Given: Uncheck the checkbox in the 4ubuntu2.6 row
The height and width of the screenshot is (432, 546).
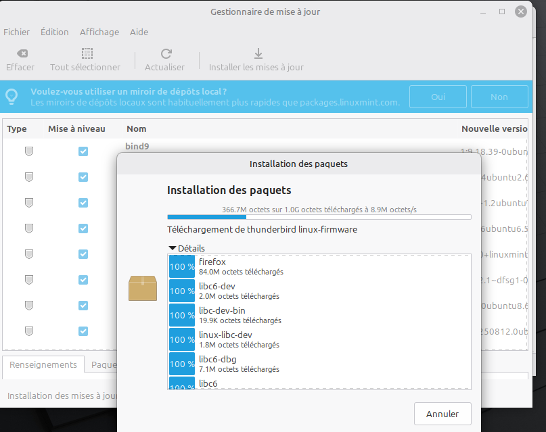Looking at the screenshot, I should coord(83,177).
